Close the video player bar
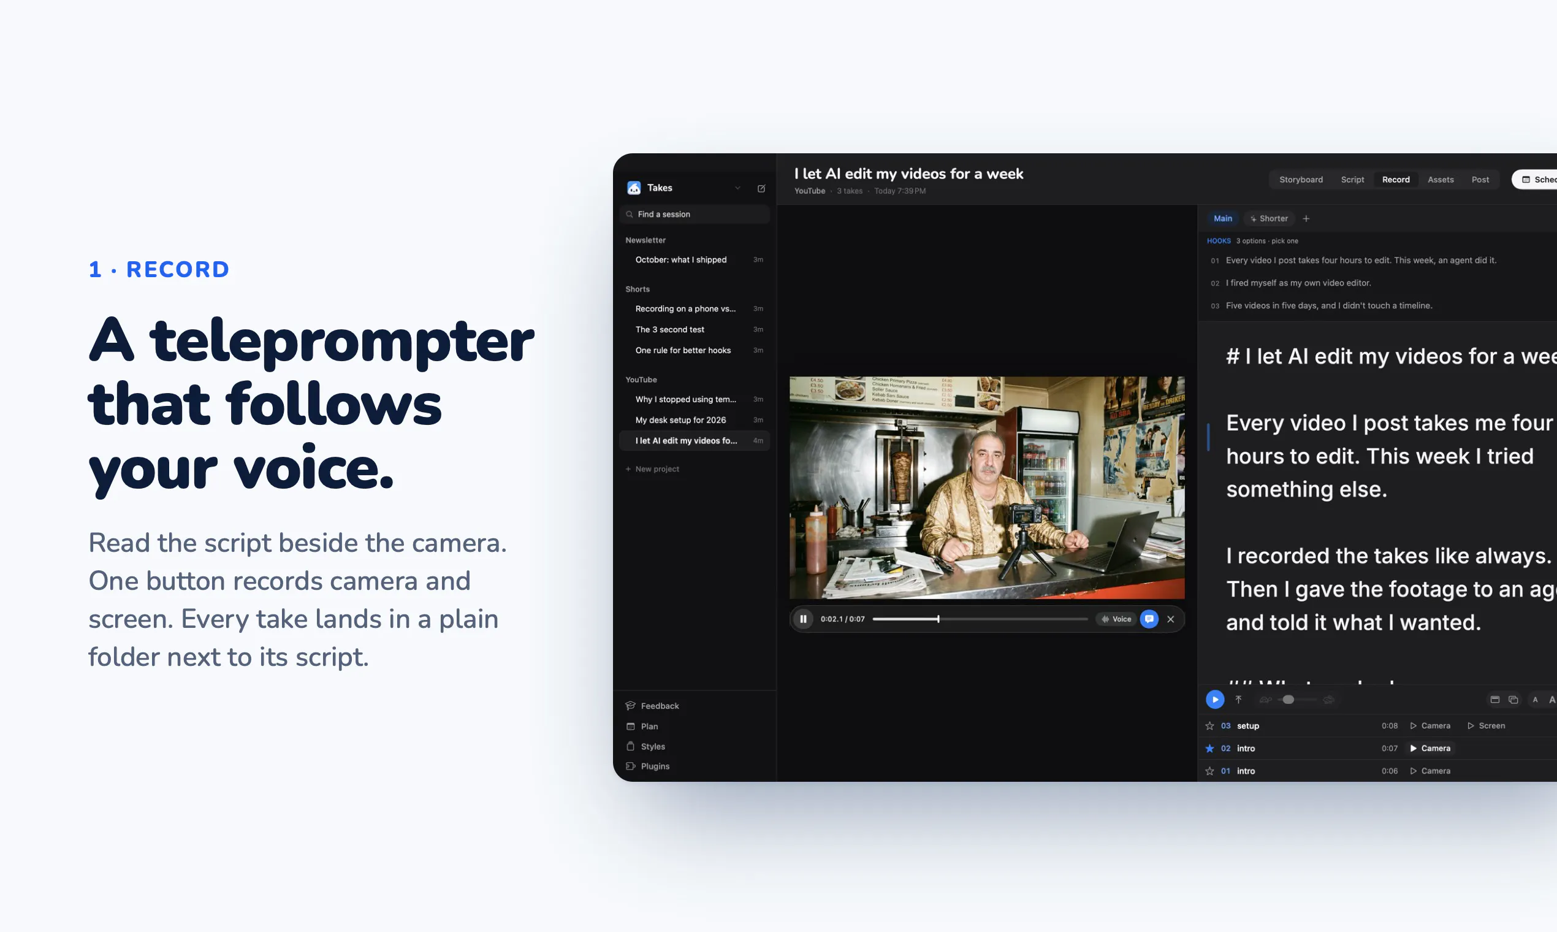The width and height of the screenshot is (1557, 932). point(1171,619)
